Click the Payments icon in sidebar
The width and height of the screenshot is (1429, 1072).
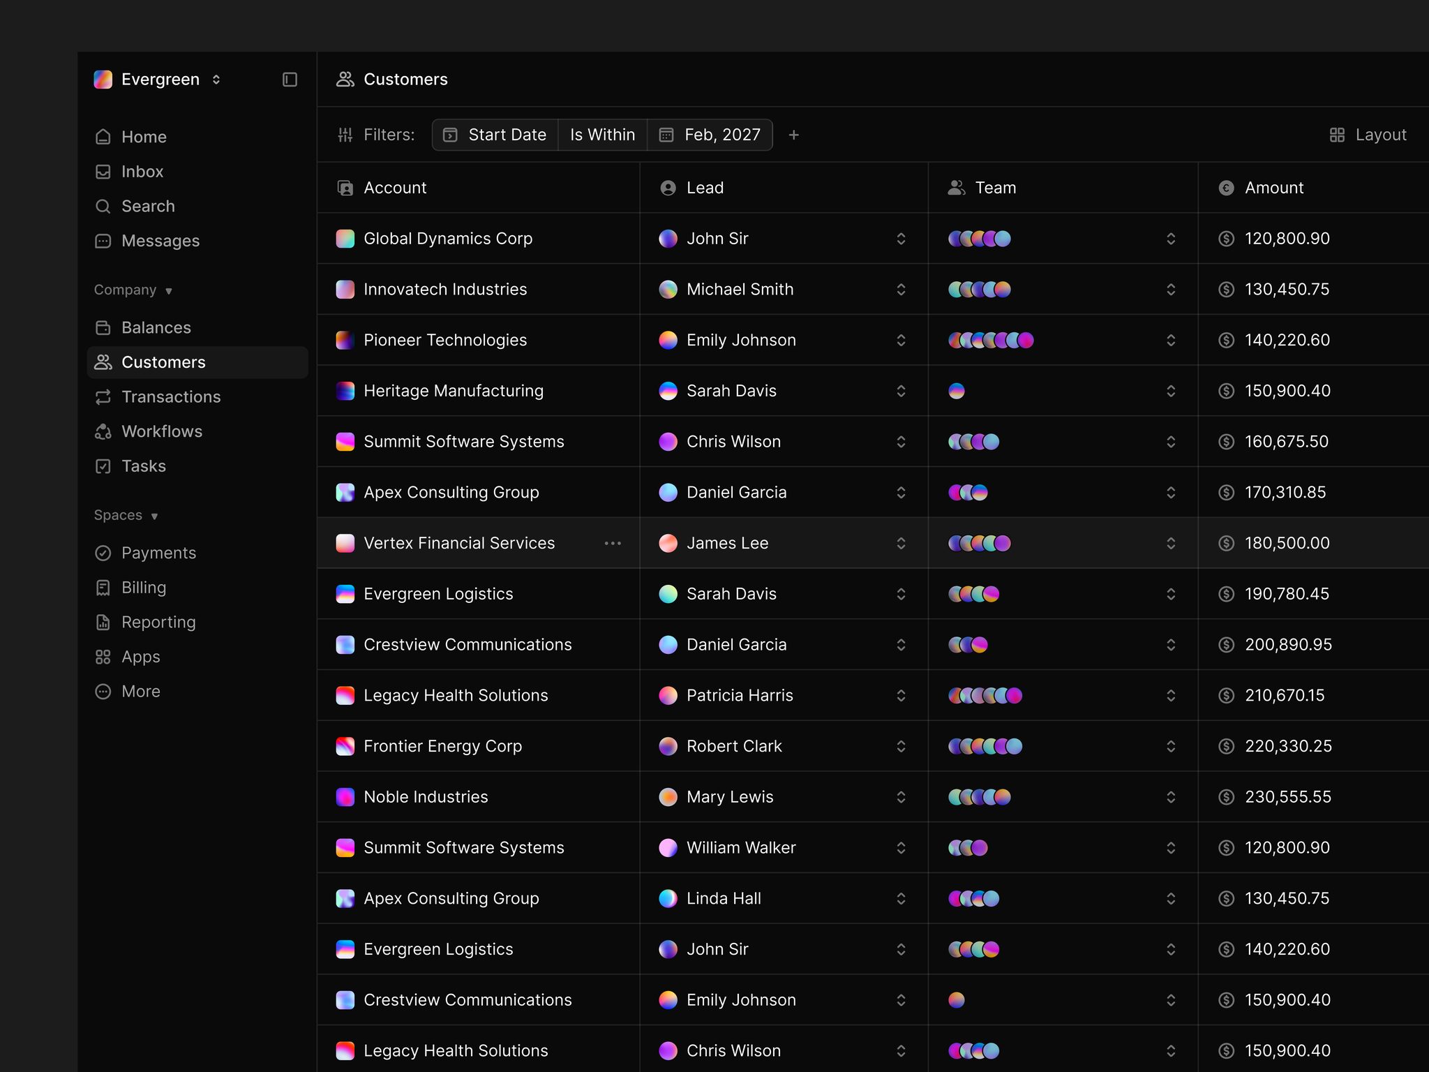103,553
